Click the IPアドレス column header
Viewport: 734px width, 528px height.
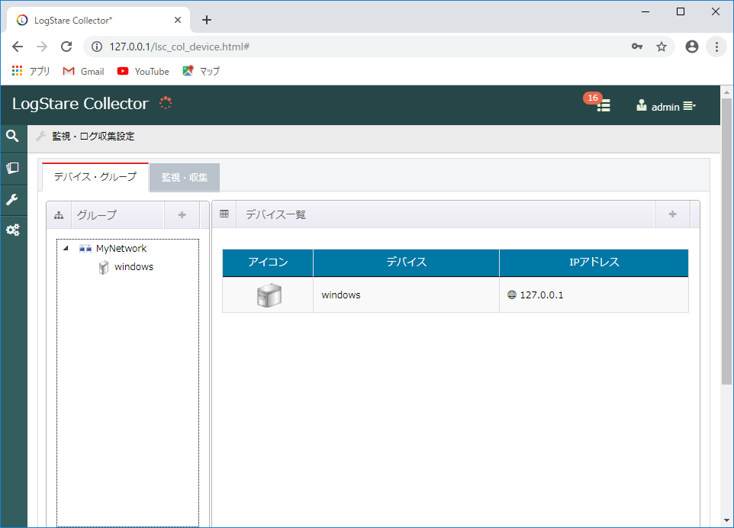point(594,262)
